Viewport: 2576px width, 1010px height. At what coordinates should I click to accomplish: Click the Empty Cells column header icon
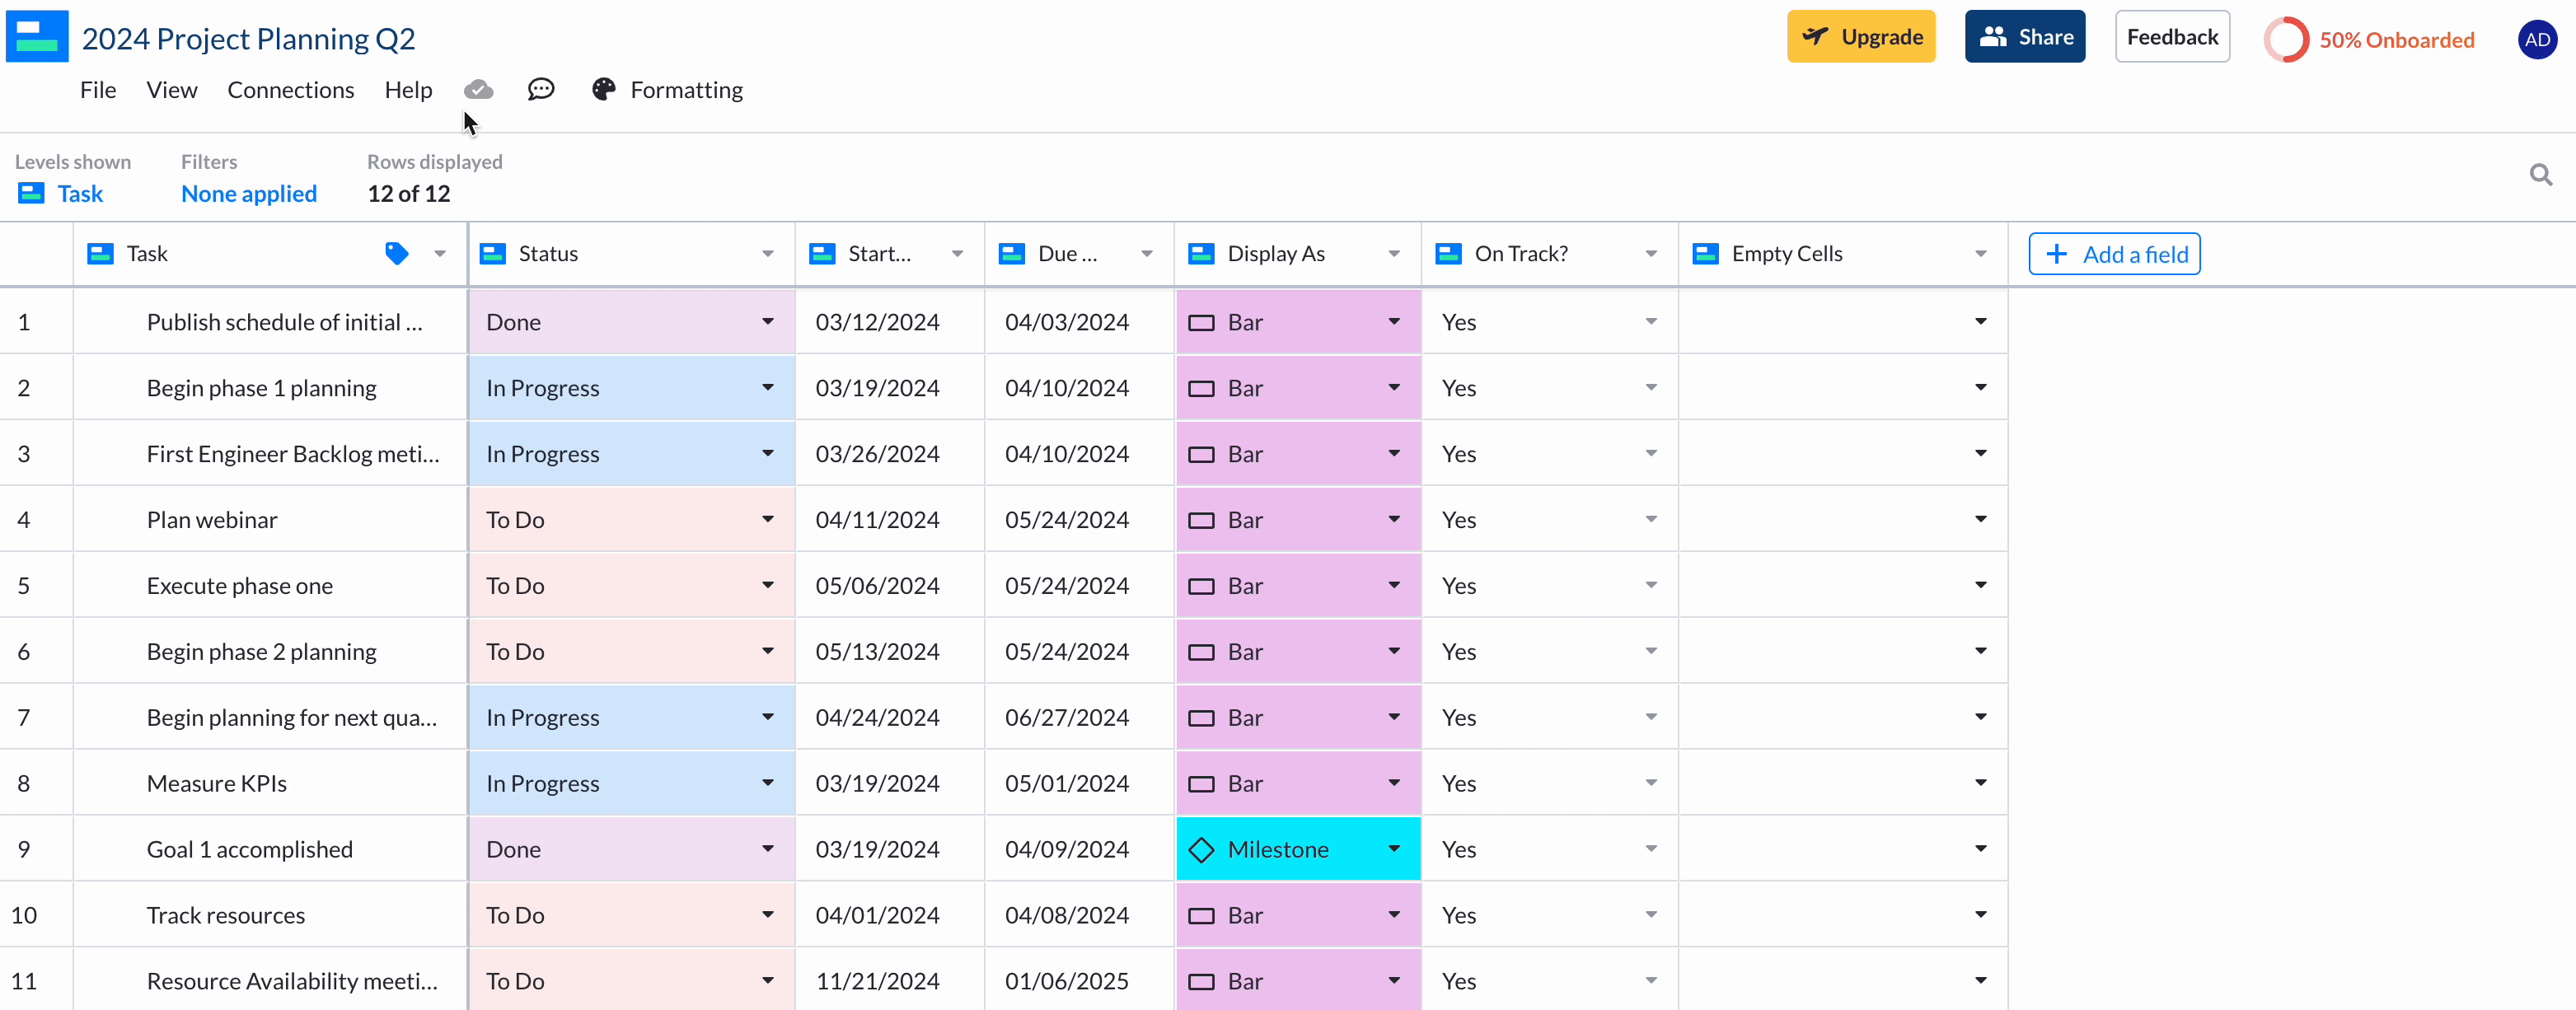point(1705,254)
